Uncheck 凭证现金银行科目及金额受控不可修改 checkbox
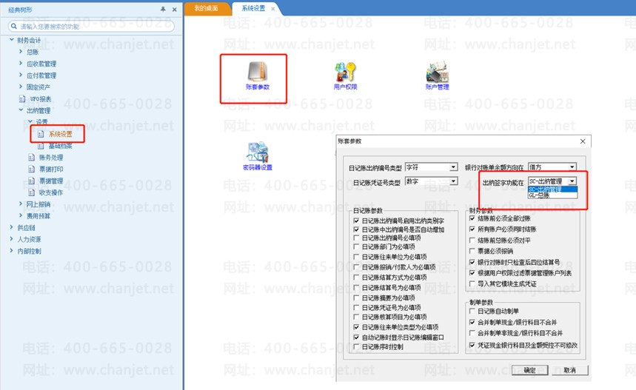636x390 pixels. coord(472,345)
